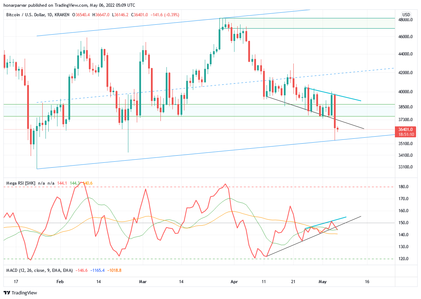Select the high value H36647.0
The width and height of the screenshot is (421, 299).
(101, 15)
